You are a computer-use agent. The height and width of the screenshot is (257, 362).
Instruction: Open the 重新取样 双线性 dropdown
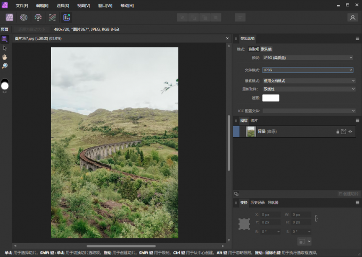[x=309, y=89]
